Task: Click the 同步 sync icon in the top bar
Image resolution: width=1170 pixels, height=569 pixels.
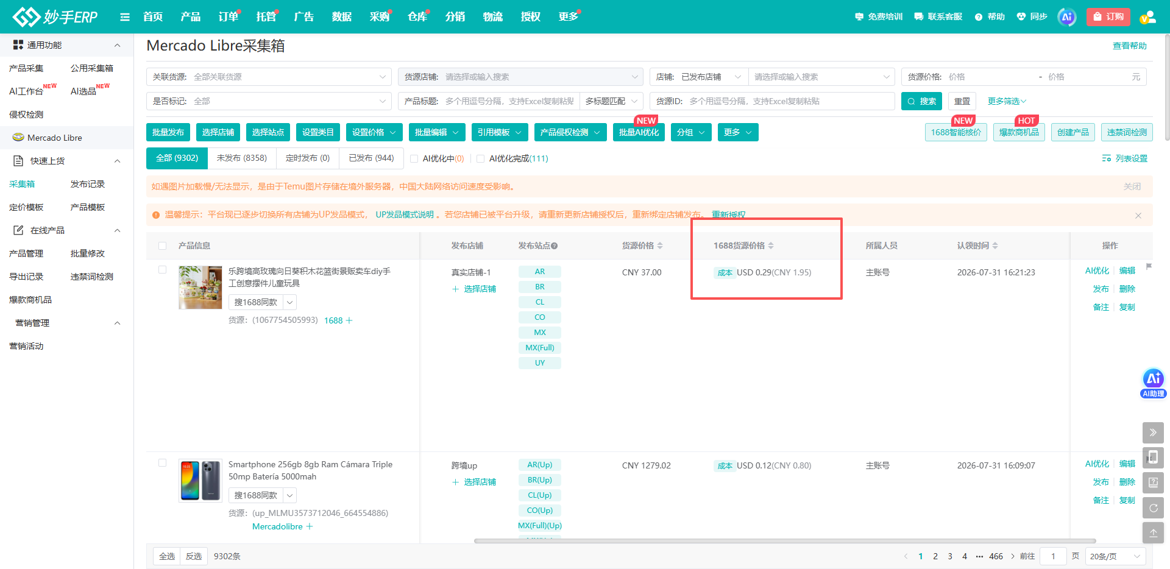Action: (1021, 16)
